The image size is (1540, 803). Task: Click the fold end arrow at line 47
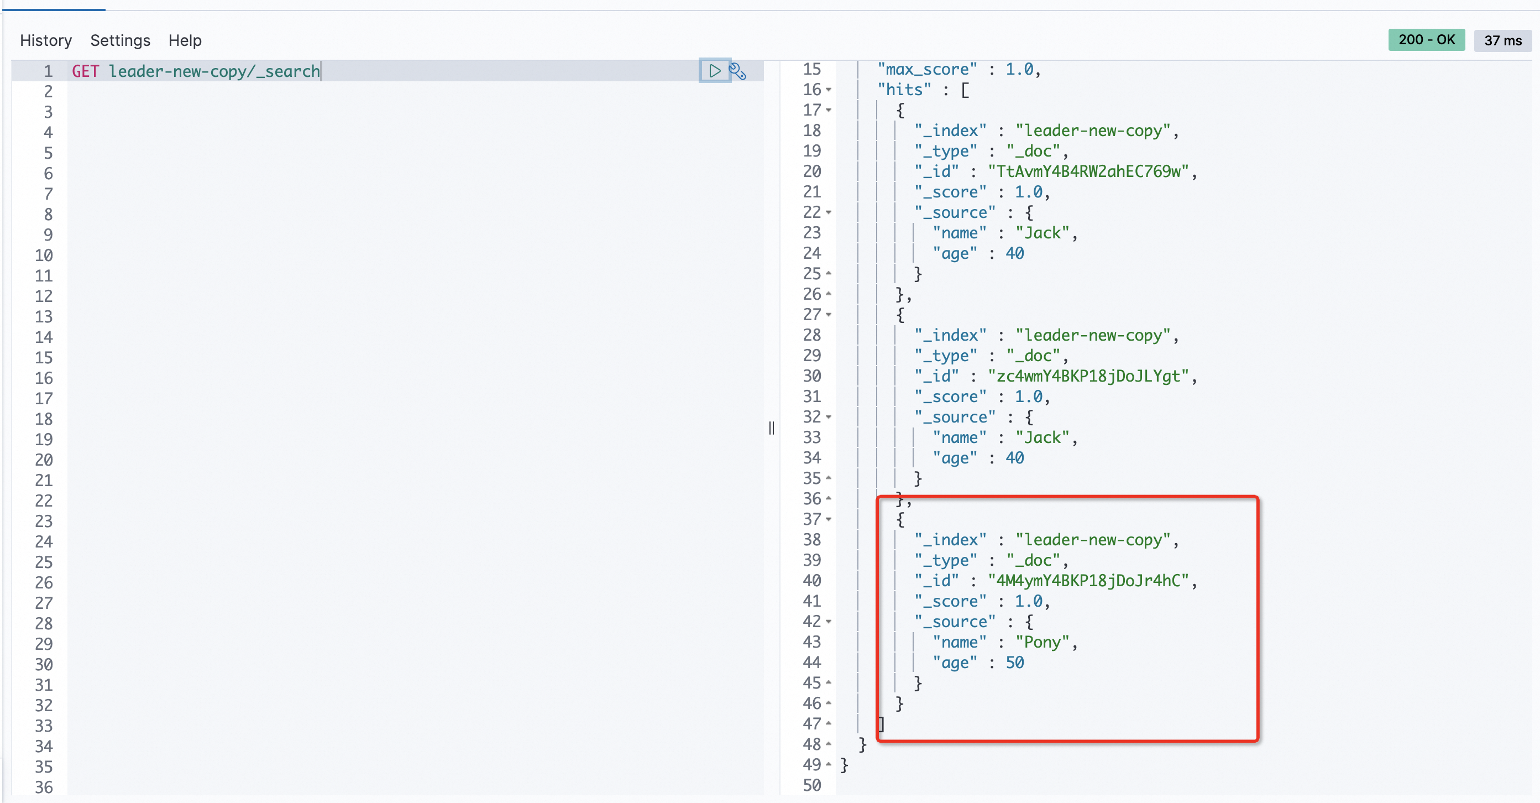point(829,723)
